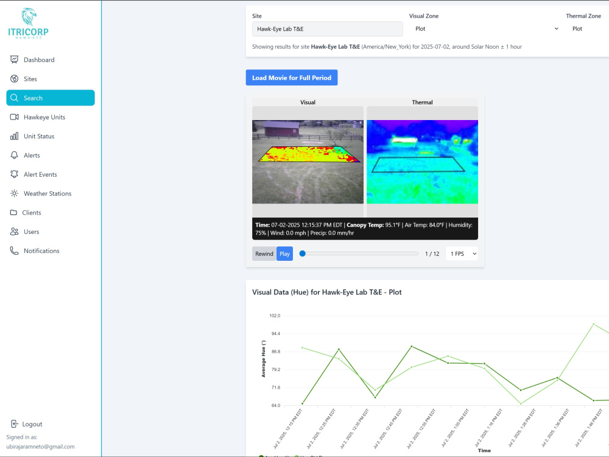
Task: Click the Play button
Action: pyautogui.click(x=284, y=253)
